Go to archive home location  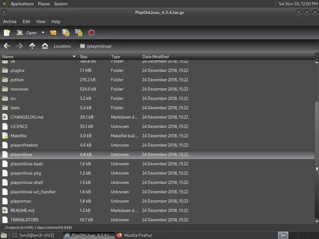pos(45,46)
